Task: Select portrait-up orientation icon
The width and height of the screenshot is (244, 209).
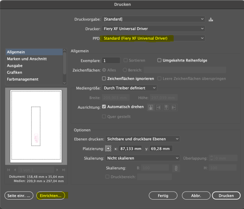Action: (151, 108)
